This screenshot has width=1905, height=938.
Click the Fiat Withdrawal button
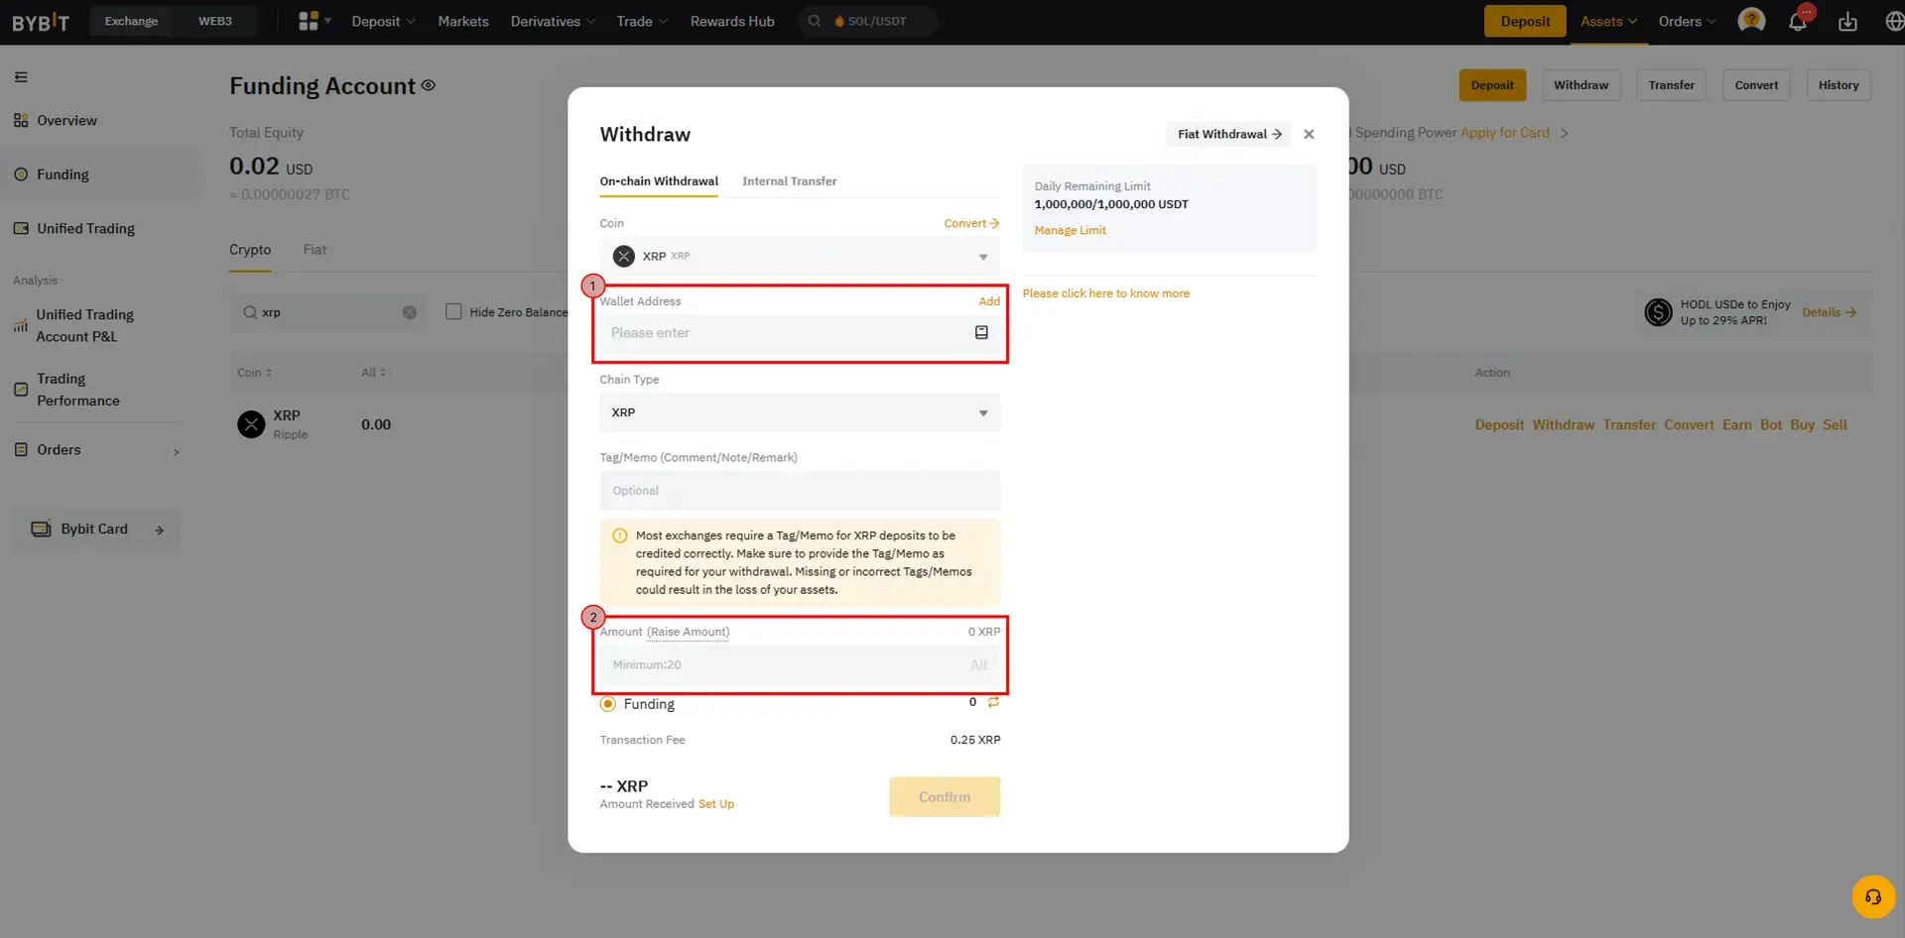[1228, 134]
